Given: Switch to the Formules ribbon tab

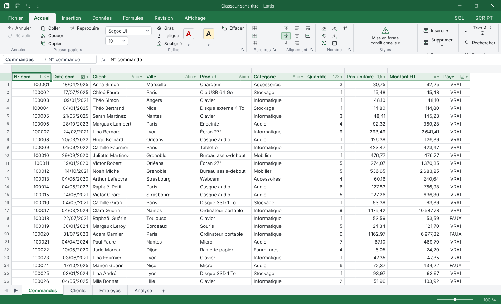Looking at the screenshot, I should [x=133, y=18].
